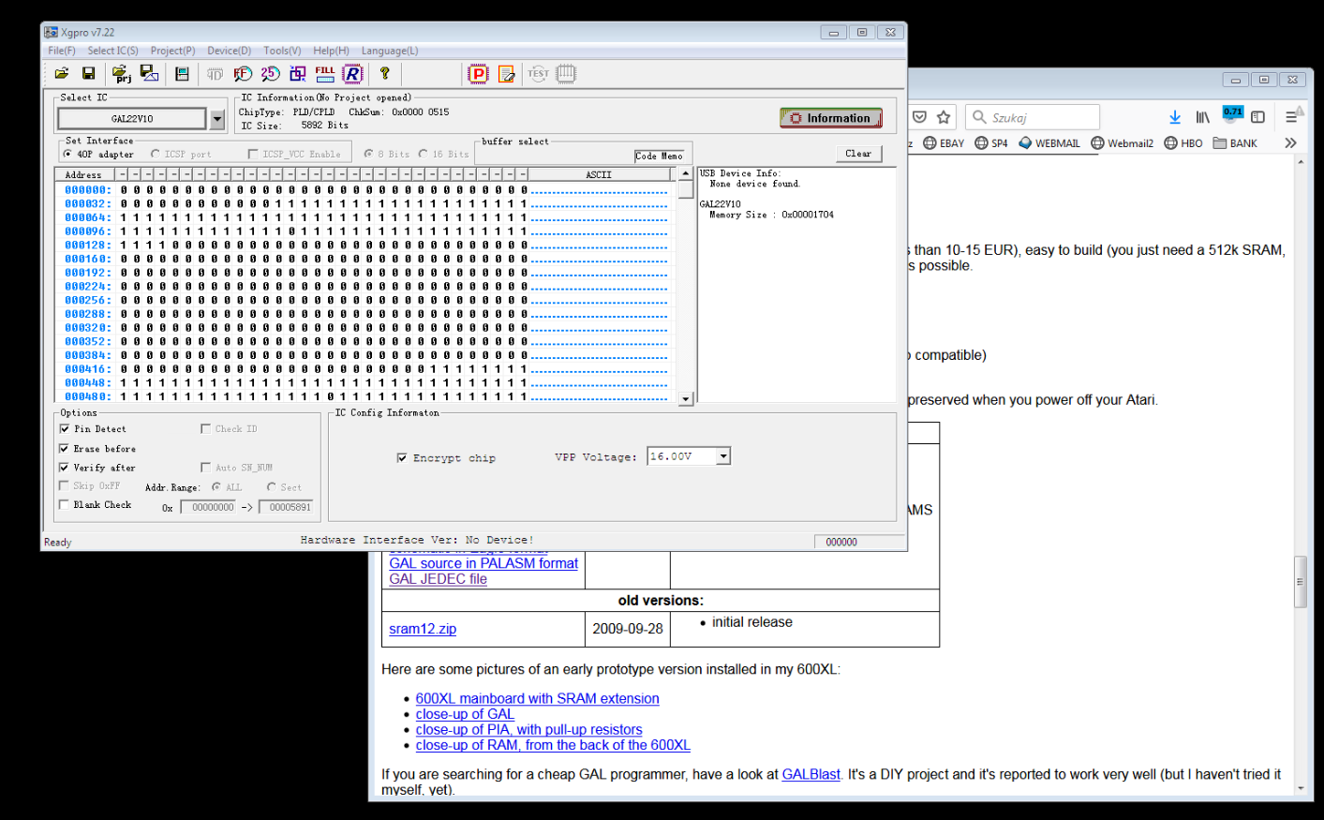Open the VPP Voltage dropdown
This screenshot has width=1324, height=820.
coord(723,456)
